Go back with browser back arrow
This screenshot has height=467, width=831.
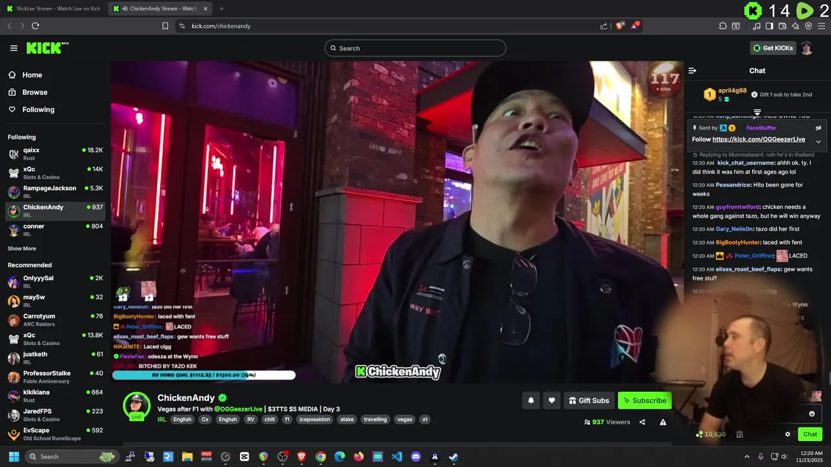pos(9,26)
